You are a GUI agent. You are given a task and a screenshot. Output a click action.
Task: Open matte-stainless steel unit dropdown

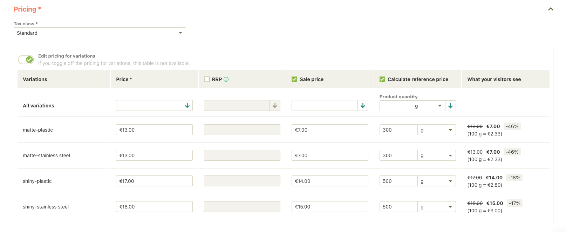[x=437, y=155]
